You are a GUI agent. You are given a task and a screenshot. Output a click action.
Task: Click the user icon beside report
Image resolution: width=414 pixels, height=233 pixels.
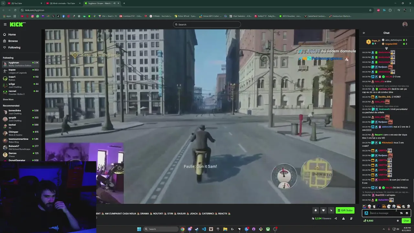351,218
